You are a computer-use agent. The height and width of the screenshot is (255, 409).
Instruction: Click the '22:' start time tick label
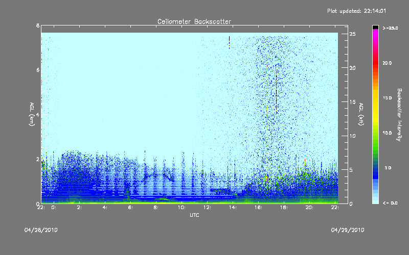pyautogui.click(x=41, y=208)
